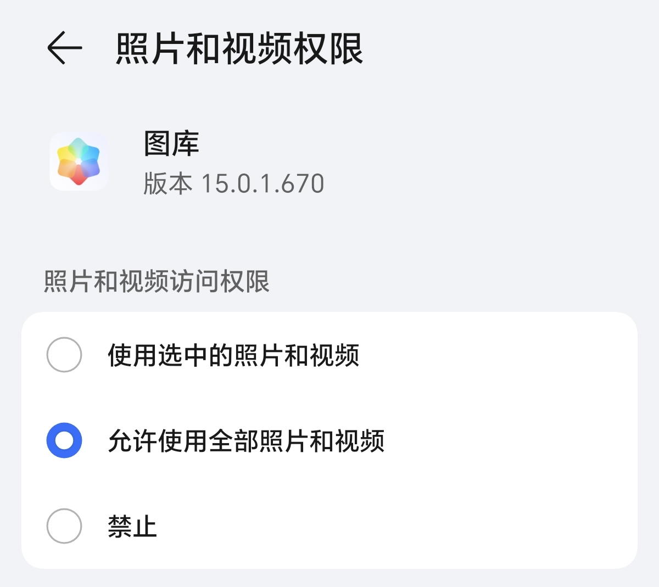Click the selected blue 允许使用全部照片和视频 radio
659x587 pixels.
64,440
